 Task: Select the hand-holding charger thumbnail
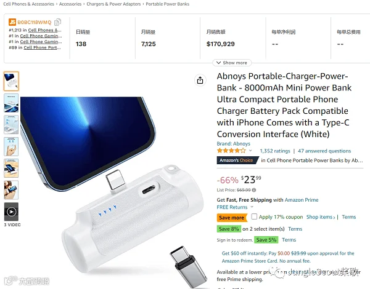tap(11, 146)
